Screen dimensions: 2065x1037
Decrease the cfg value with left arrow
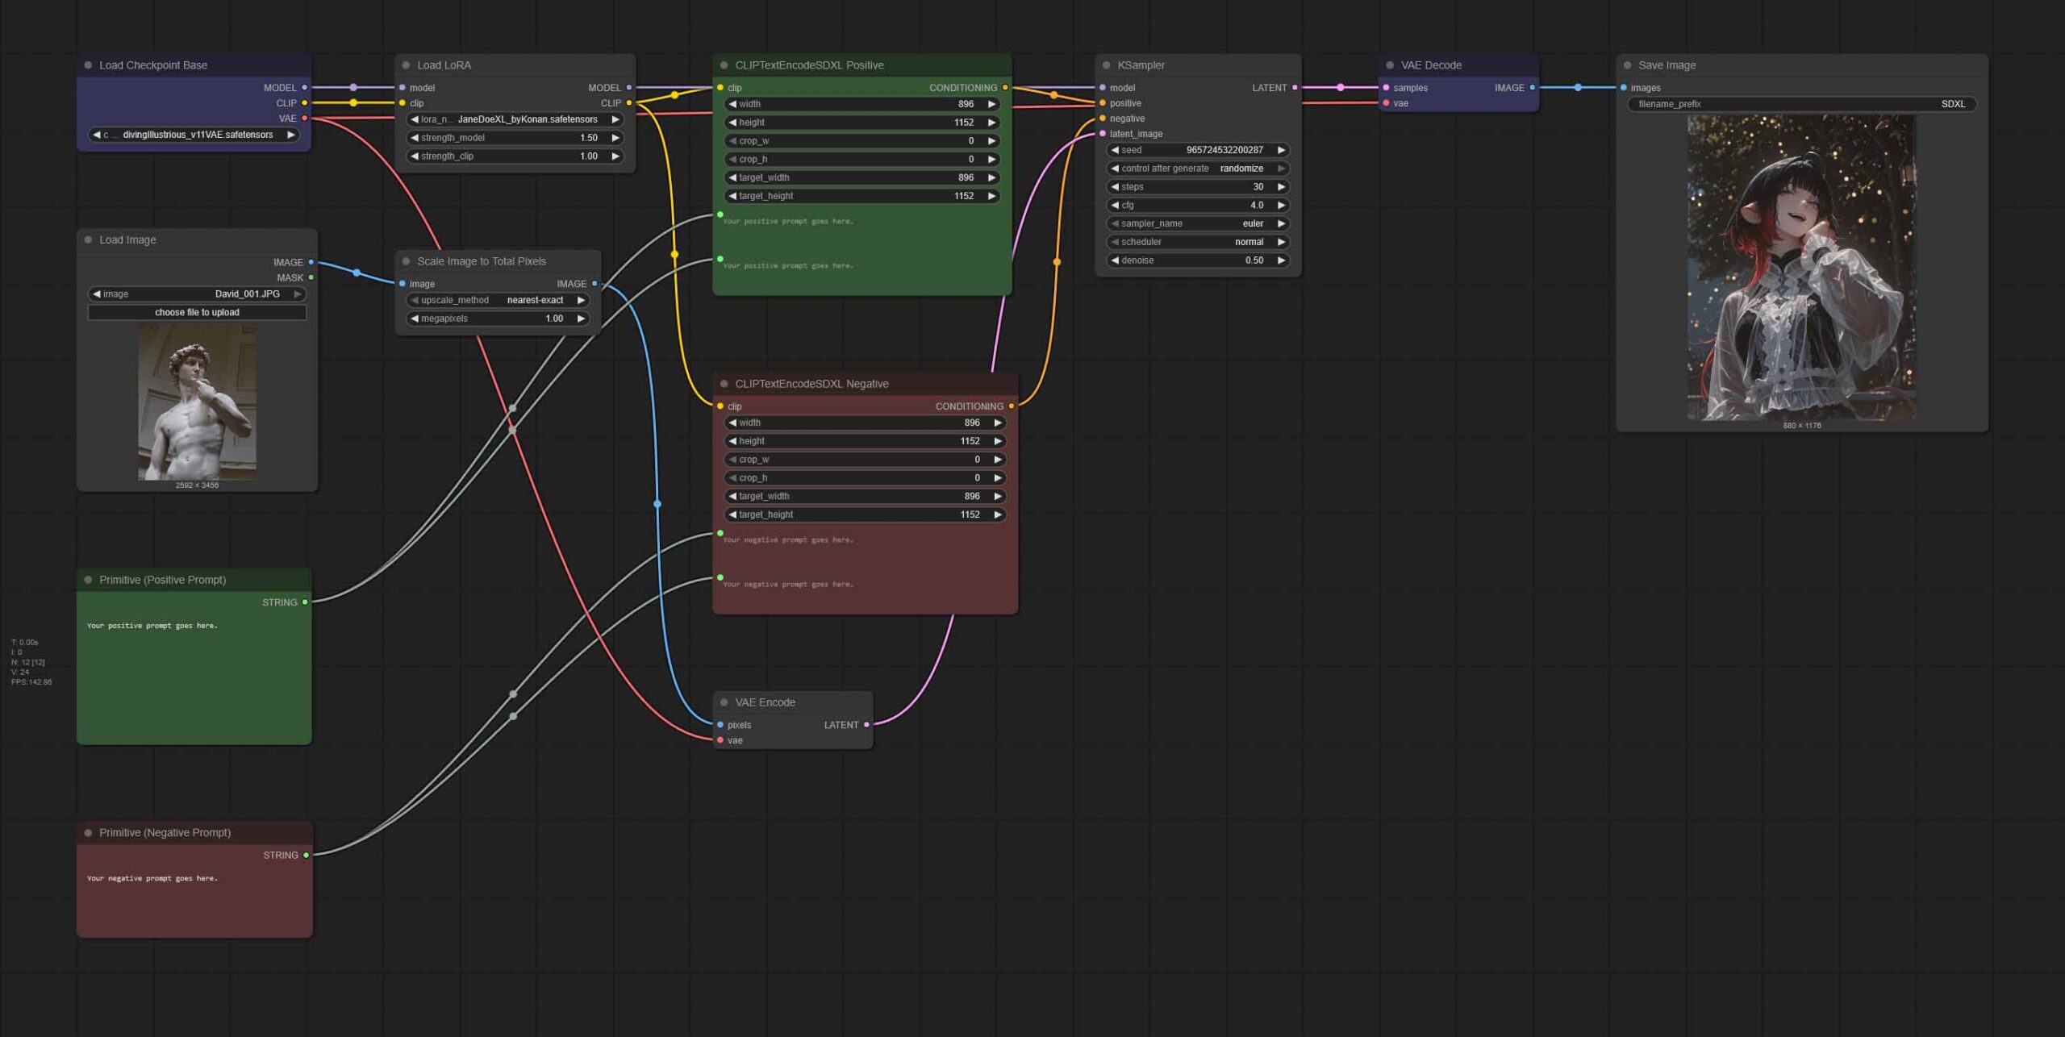pos(1115,206)
